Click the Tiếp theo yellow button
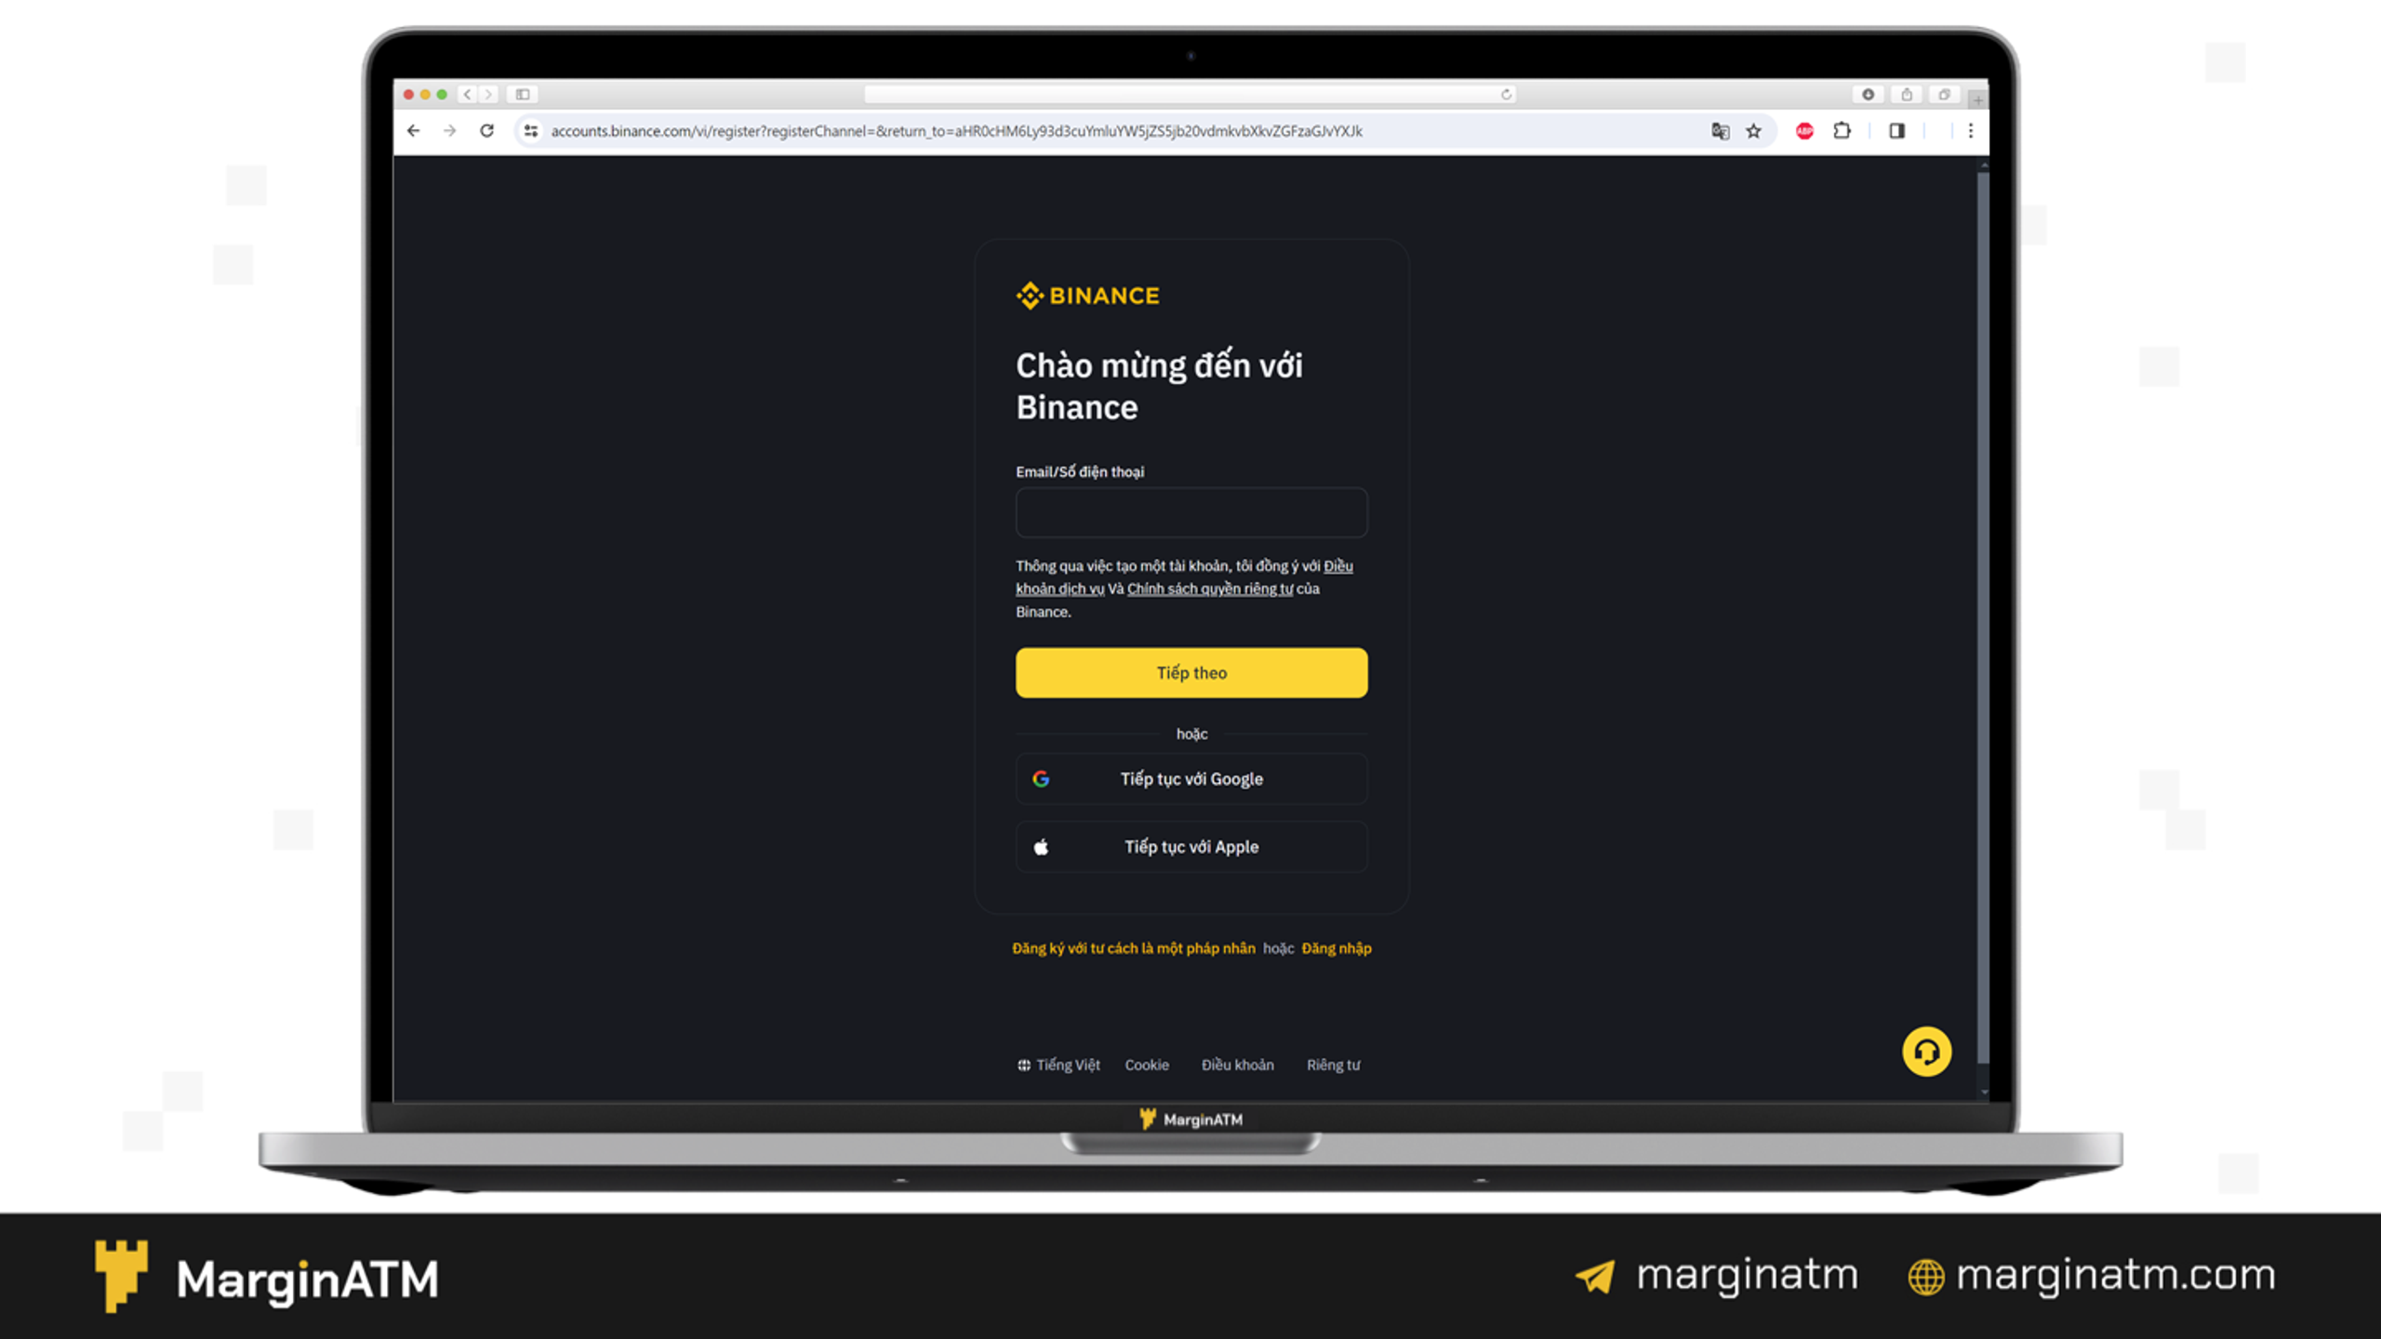2381x1339 pixels. coord(1190,672)
